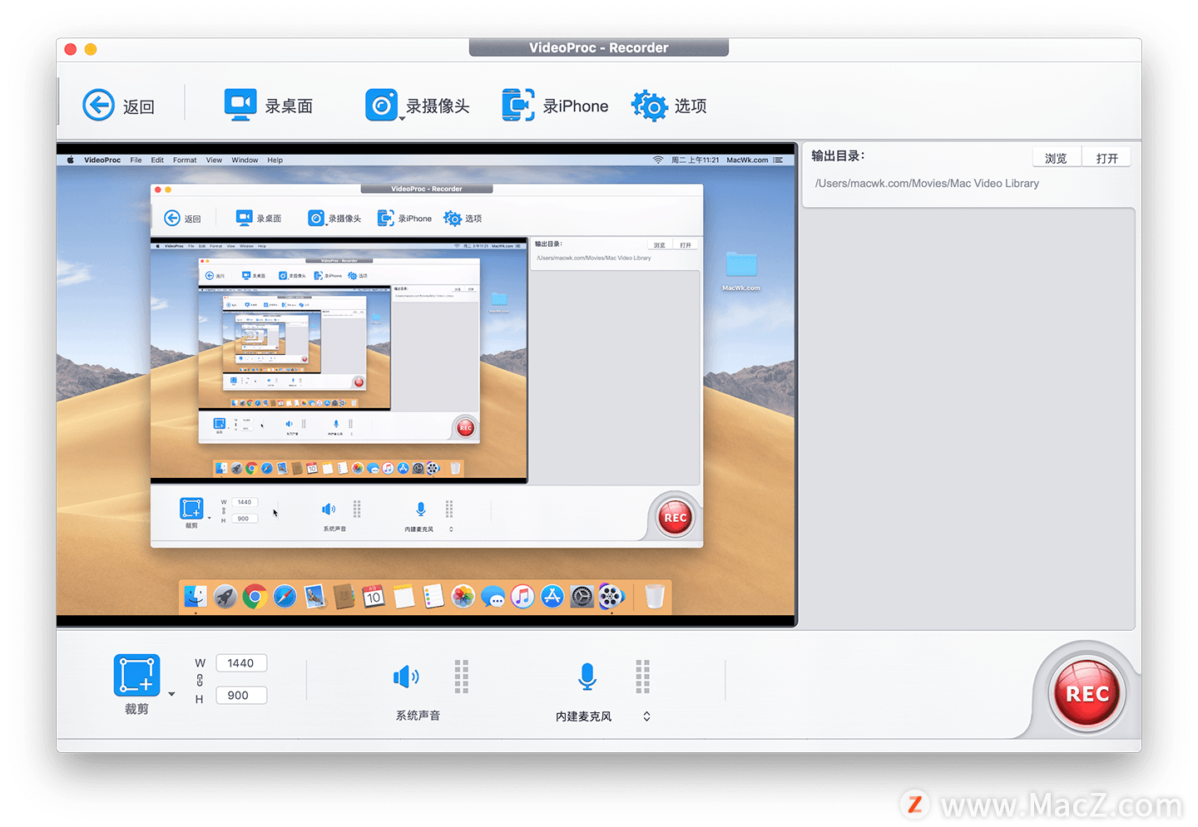
Task: Expand the dropdown arrow under 录摄像头 icon
Action: click(402, 119)
